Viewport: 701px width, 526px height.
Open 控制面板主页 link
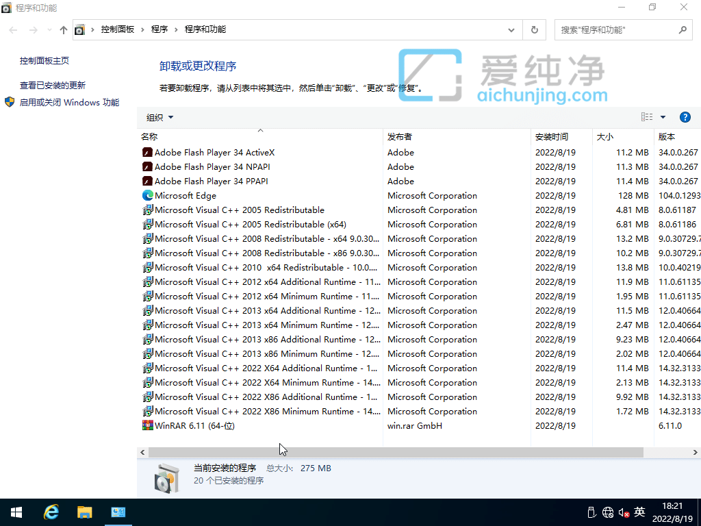[x=44, y=61]
